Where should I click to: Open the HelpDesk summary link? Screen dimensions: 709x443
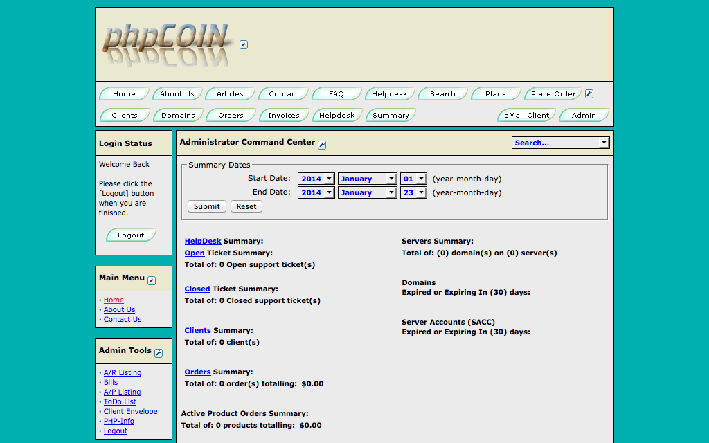[203, 241]
